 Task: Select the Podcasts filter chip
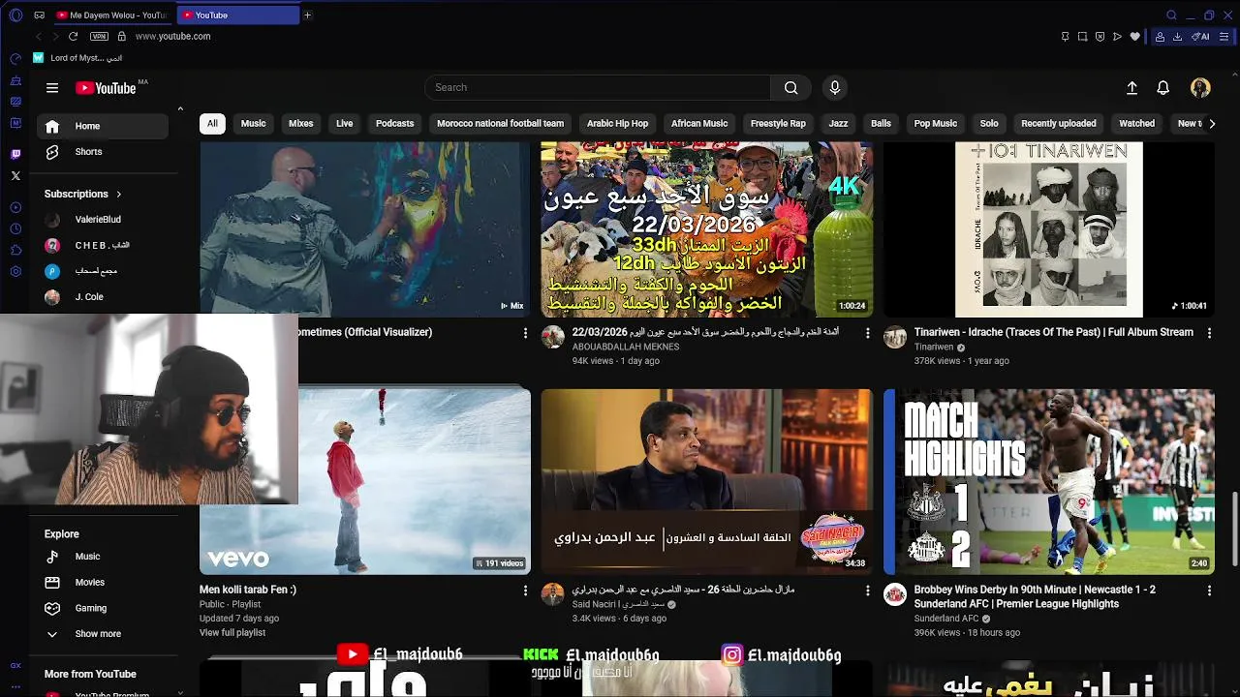(394, 124)
